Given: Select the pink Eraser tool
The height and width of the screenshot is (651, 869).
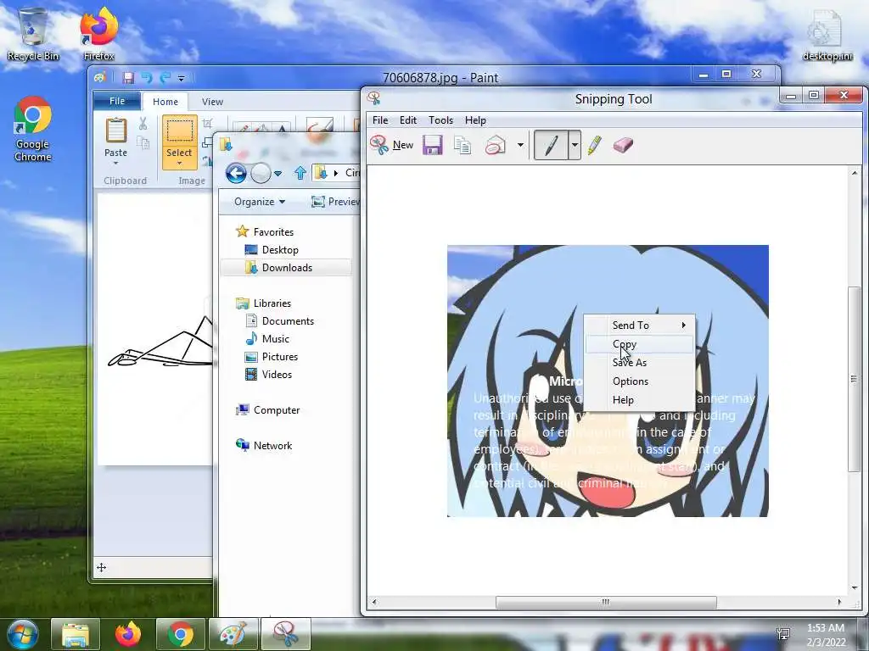Looking at the screenshot, I should click(x=623, y=145).
